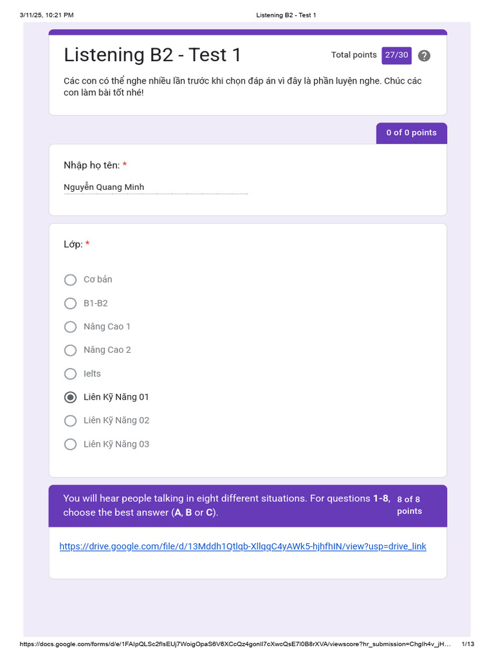Open the Google Drive audio file link
Image resolution: width=494 pixels, height=659 pixels.
pyautogui.click(x=242, y=546)
